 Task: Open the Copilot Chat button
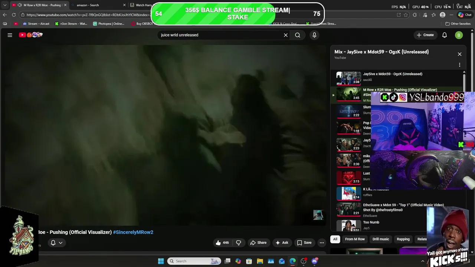[465, 15]
